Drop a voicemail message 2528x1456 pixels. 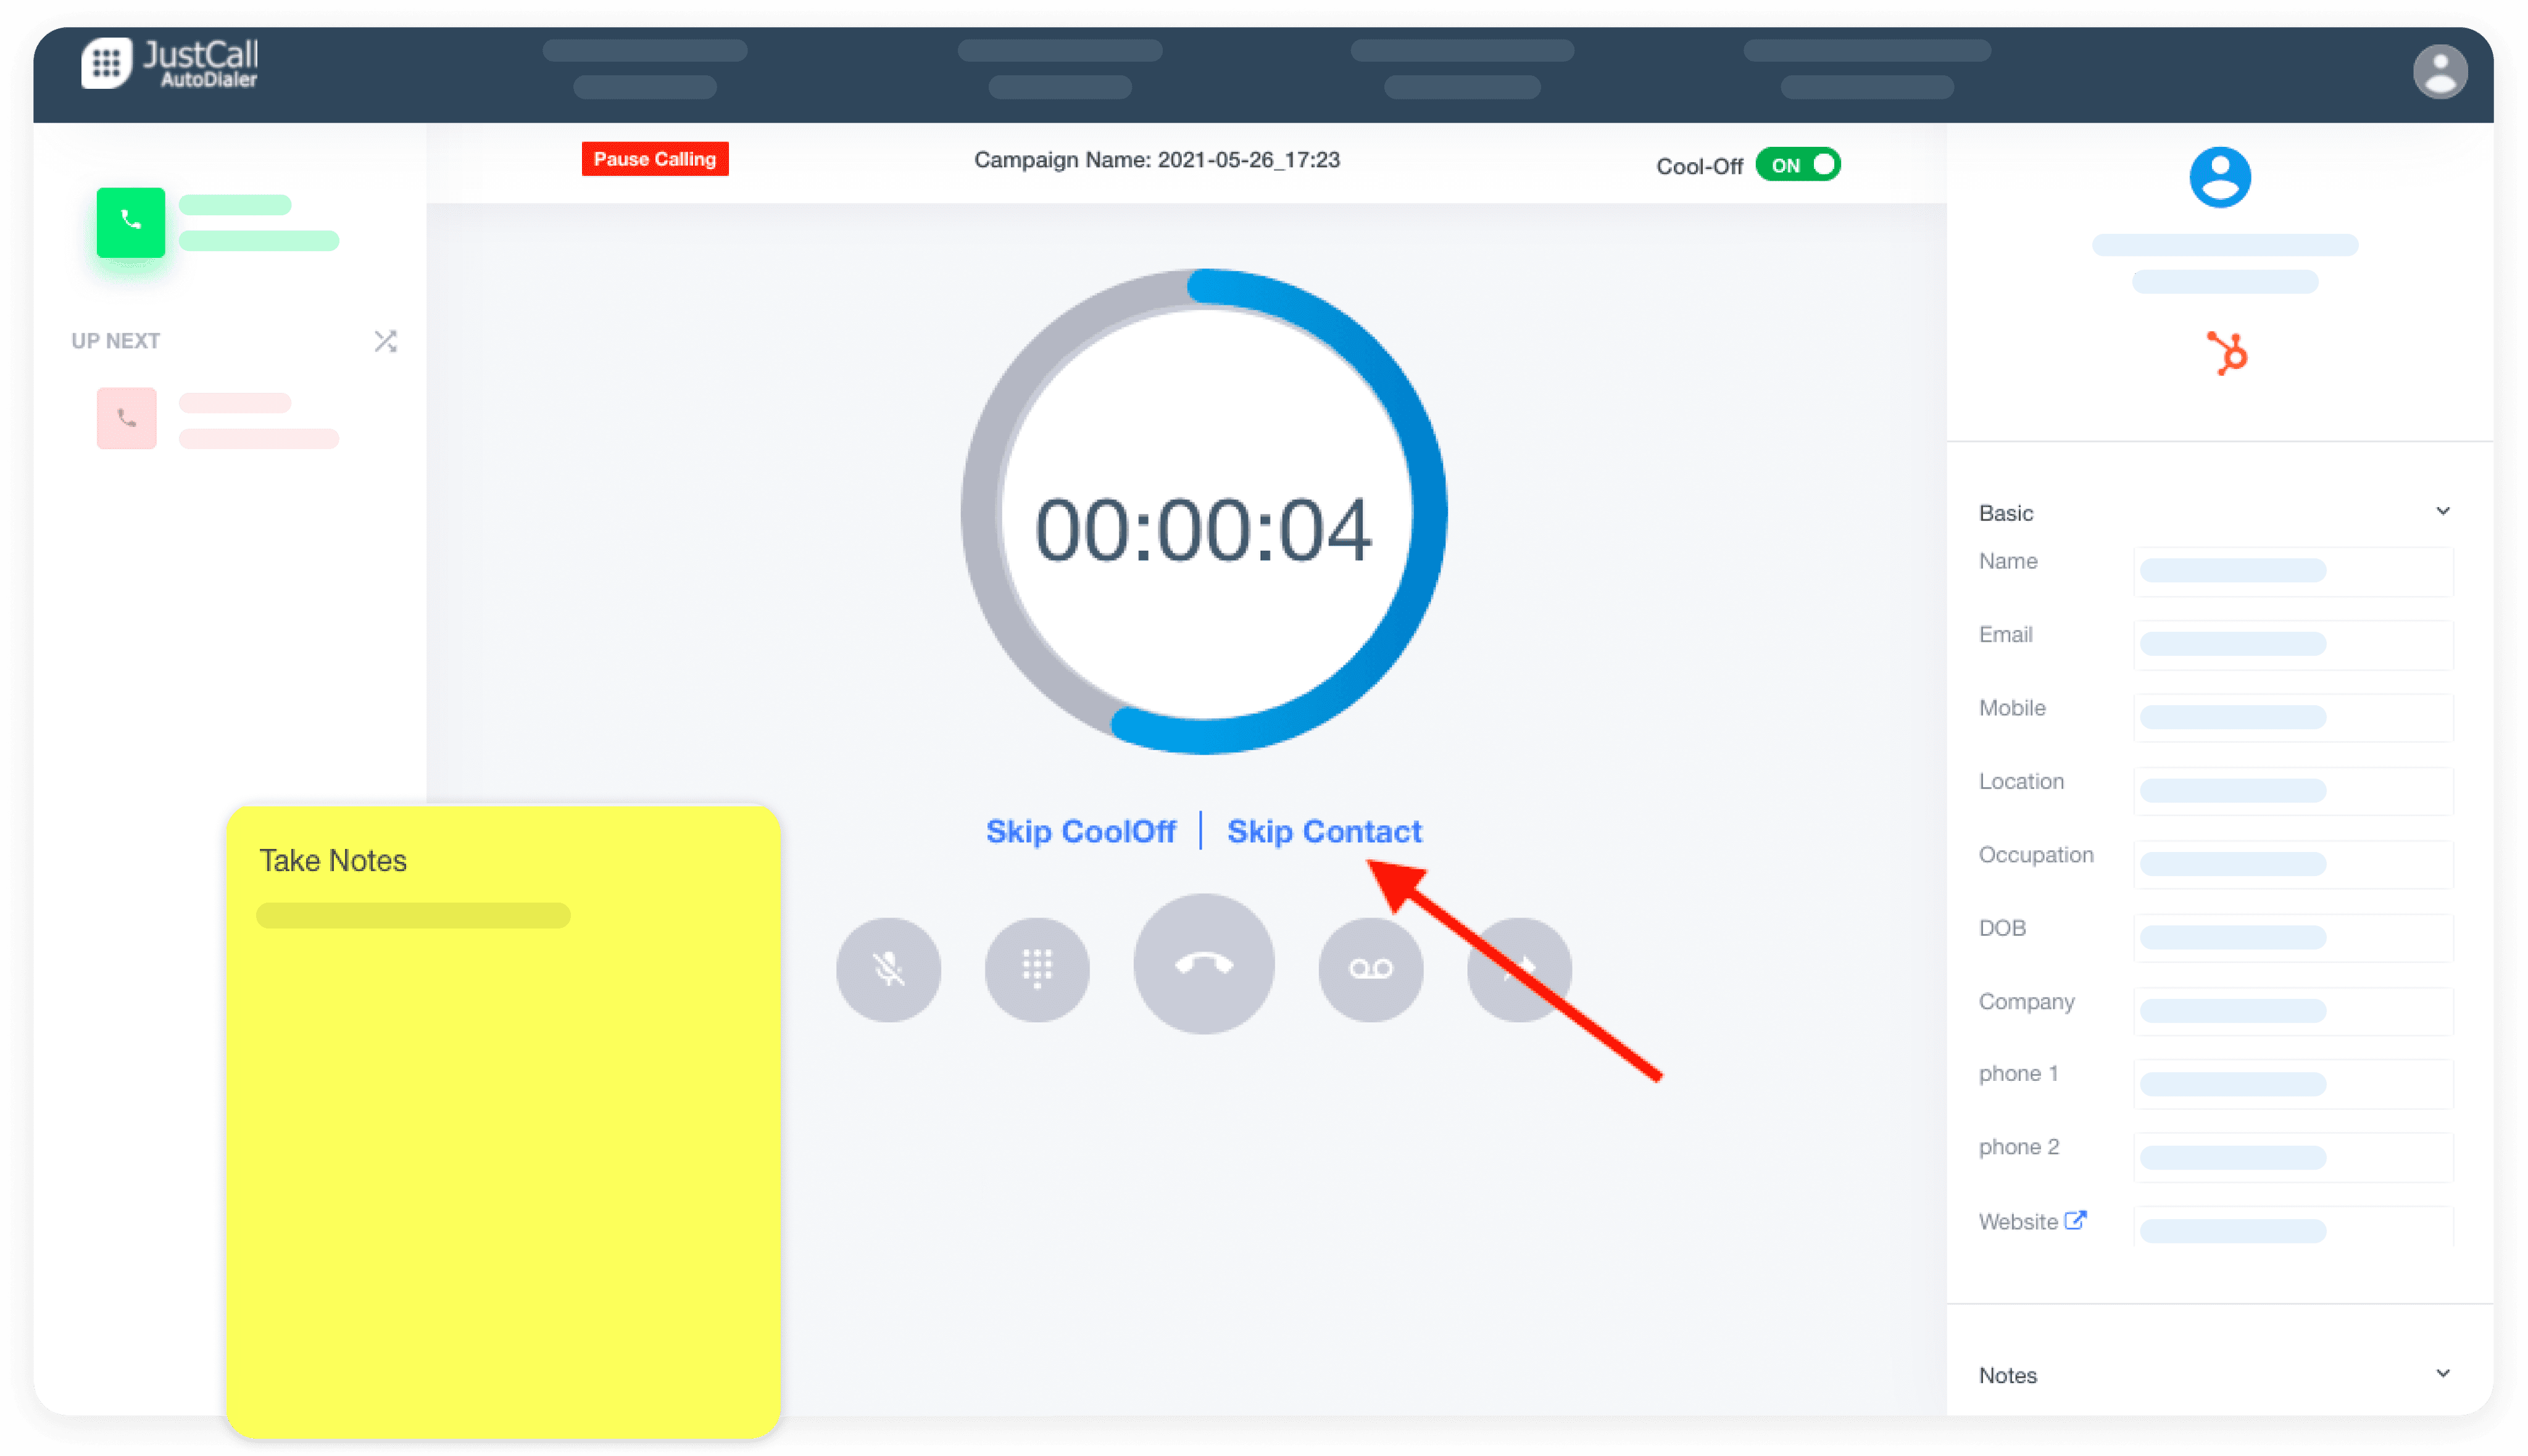[x=1371, y=969]
